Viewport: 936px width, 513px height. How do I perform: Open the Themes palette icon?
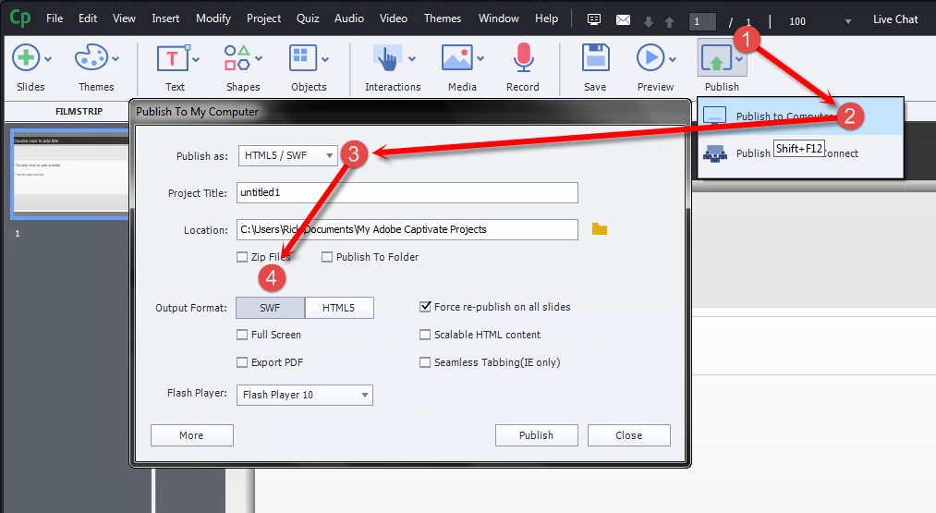[x=91, y=58]
